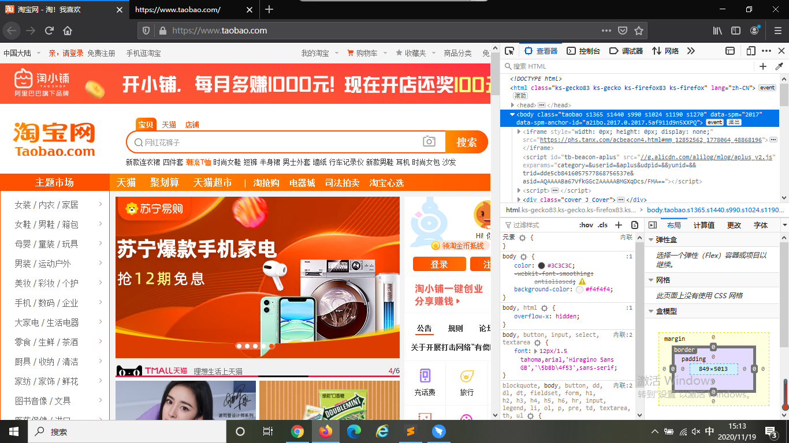Expand the iframe element node
789x443 pixels.
point(519,132)
